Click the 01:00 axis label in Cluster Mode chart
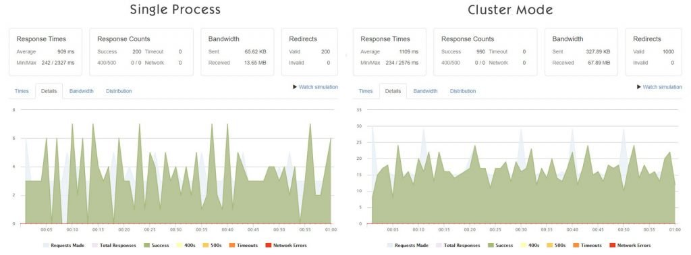The image size is (691, 255). (x=675, y=230)
